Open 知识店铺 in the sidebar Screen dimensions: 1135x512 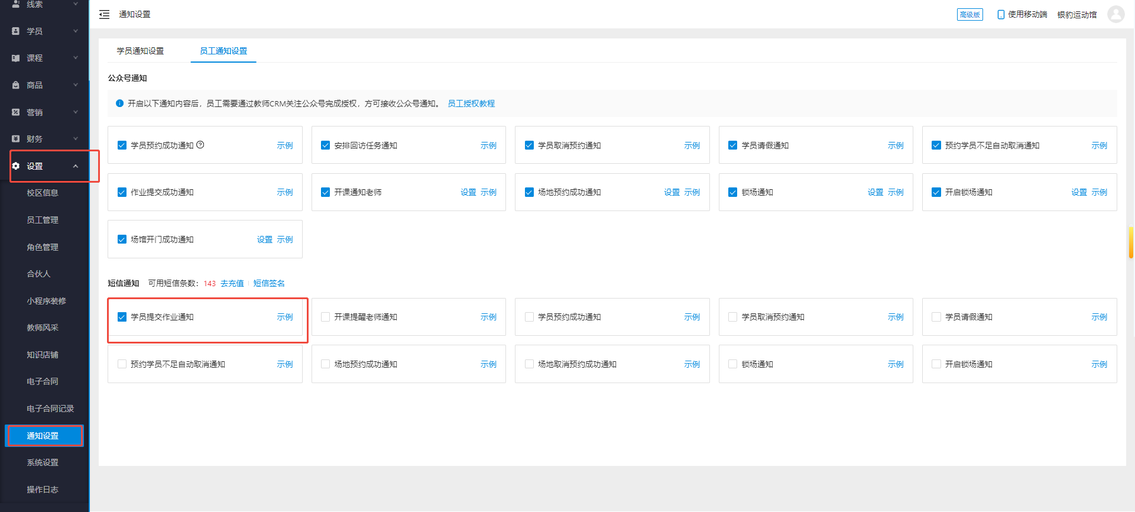43,355
